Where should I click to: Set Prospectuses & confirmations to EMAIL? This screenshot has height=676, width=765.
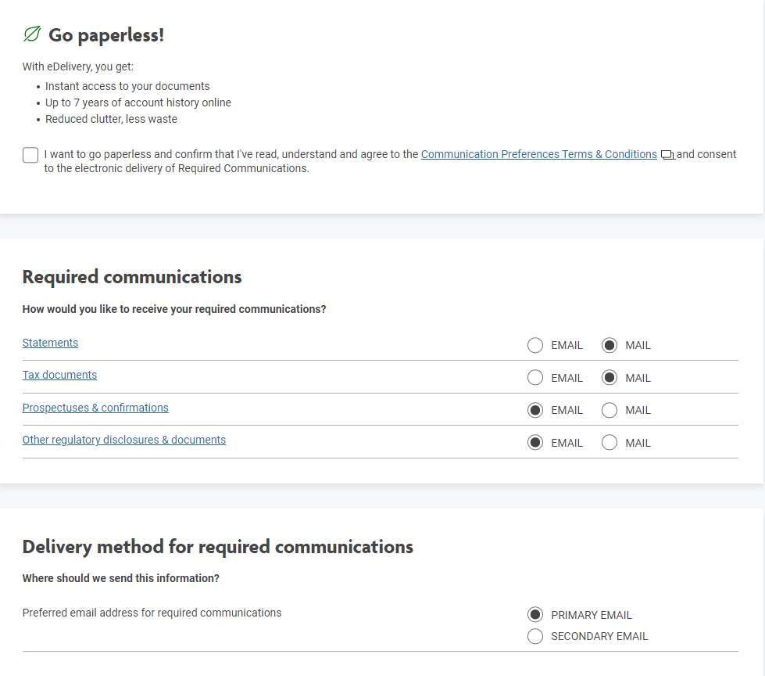(x=535, y=410)
